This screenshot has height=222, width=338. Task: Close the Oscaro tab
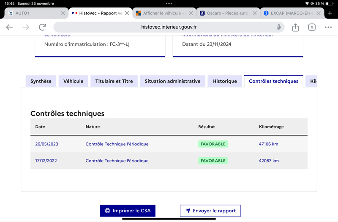(x=255, y=13)
